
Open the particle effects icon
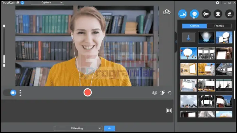[206, 14]
